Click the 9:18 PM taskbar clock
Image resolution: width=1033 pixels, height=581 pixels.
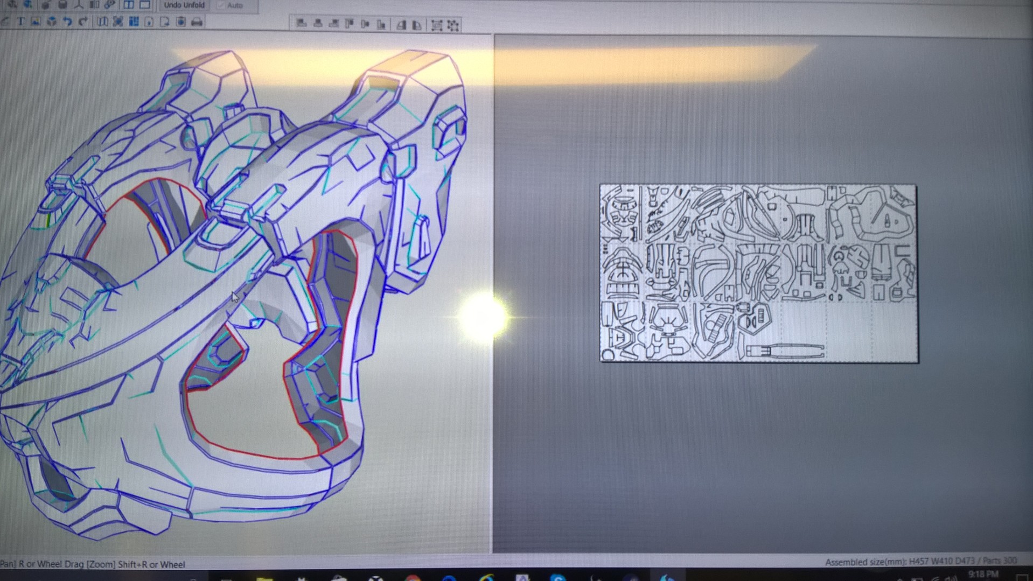tap(983, 575)
